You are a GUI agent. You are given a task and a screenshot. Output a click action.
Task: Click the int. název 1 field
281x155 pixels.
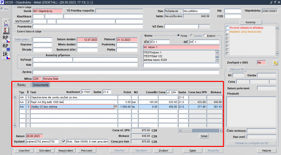[x=181, y=47]
